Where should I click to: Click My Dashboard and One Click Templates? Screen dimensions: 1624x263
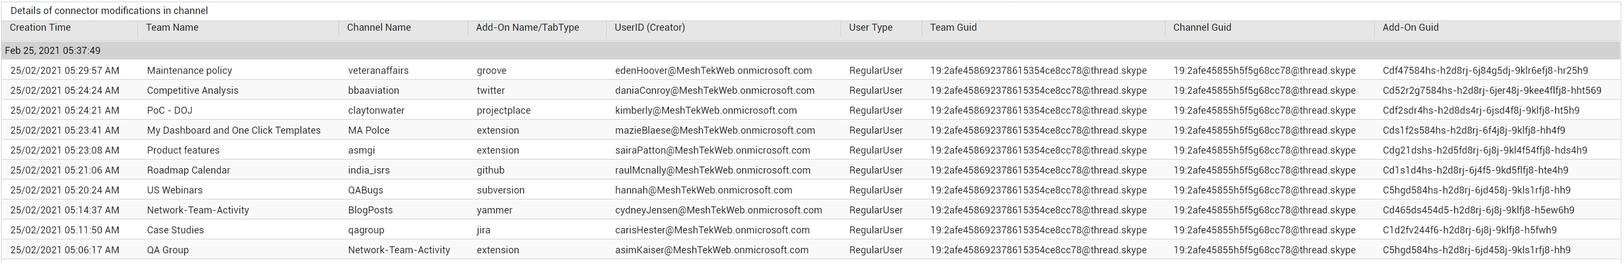click(x=234, y=130)
